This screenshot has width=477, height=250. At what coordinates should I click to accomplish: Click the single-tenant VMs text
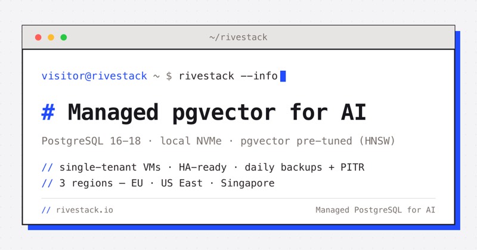[x=110, y=167]
